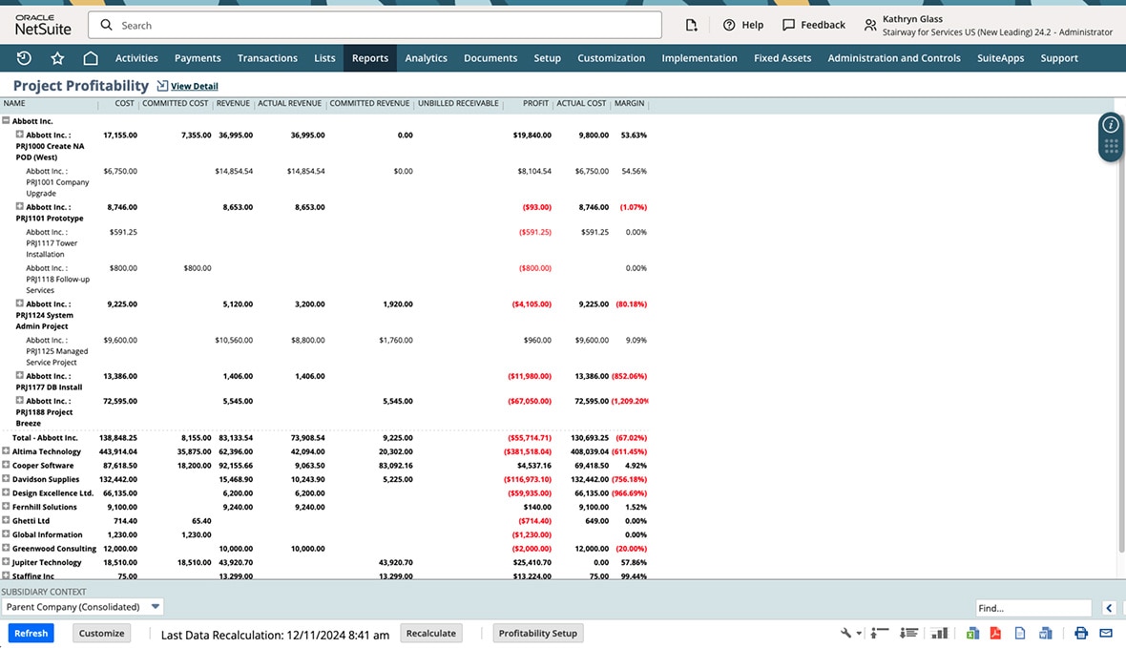This screenshot has height=648, width=1126.
Task: Click the Recalculate button
Action: 431,634
